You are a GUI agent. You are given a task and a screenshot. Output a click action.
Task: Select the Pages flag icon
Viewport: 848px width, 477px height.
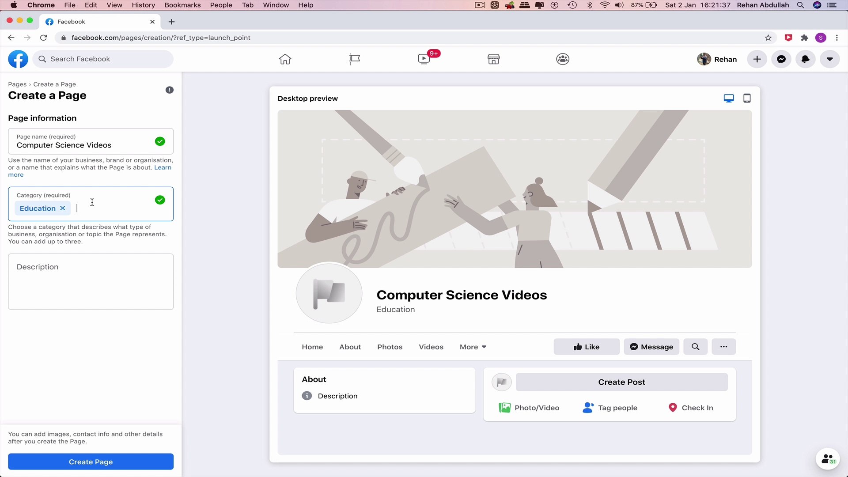pyautogui.click(x=354, y=59)
